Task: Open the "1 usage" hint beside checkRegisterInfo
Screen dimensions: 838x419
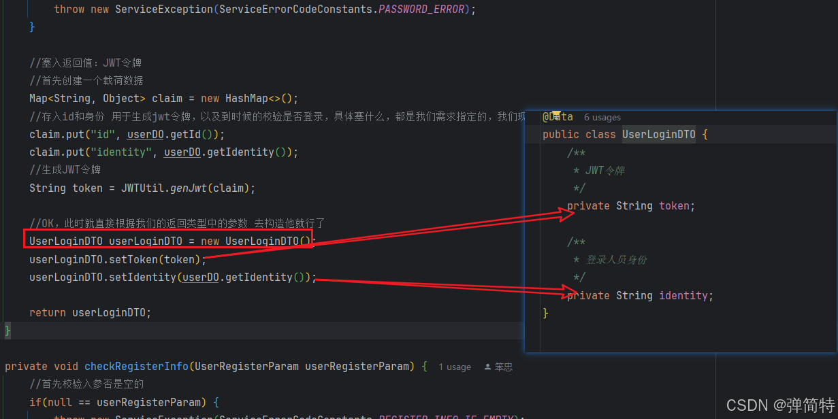Action: (x=455, y=367)
